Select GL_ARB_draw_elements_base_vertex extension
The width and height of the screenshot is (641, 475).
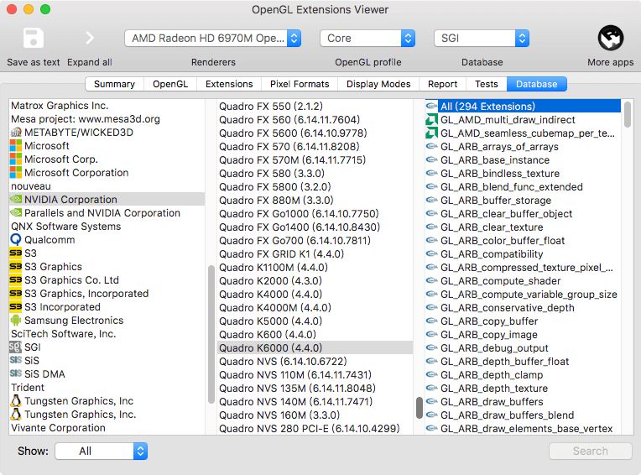[523, 428]
